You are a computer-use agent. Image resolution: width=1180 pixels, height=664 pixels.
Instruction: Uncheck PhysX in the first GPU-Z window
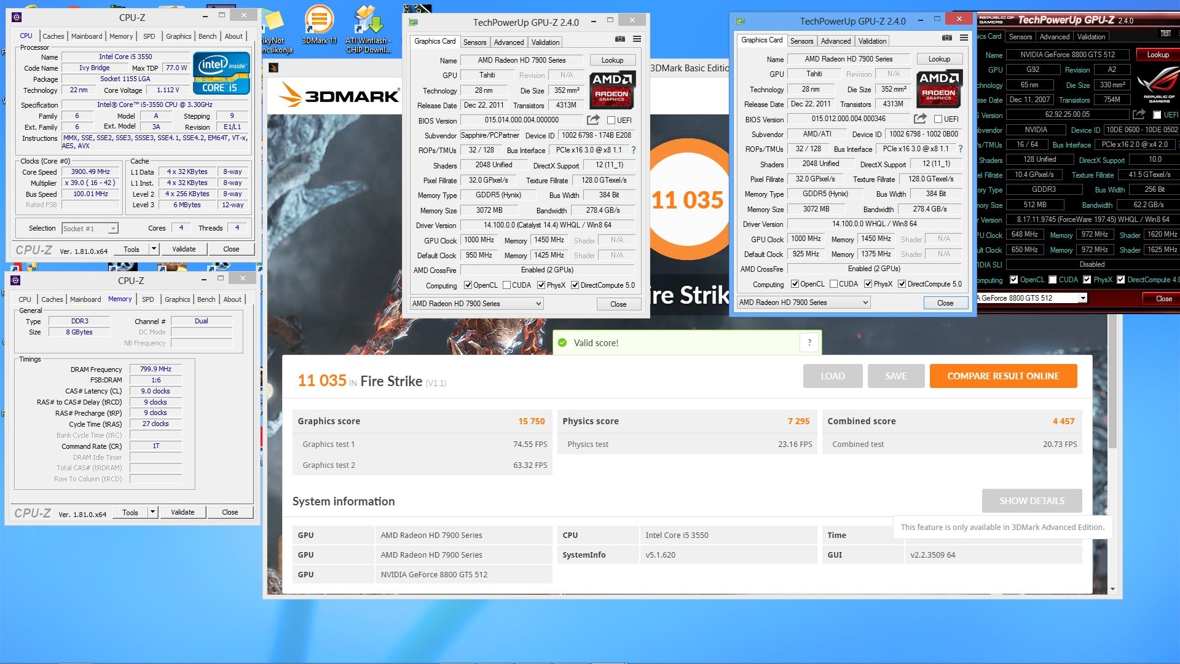(x=541, y=285)
